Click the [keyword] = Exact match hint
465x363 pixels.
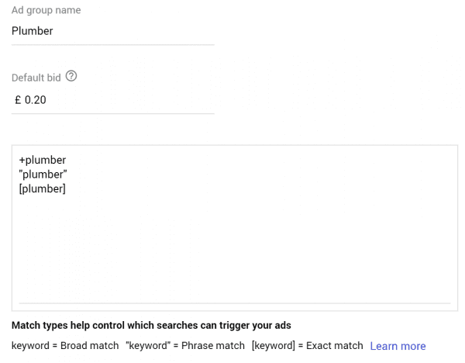(308, 346)
